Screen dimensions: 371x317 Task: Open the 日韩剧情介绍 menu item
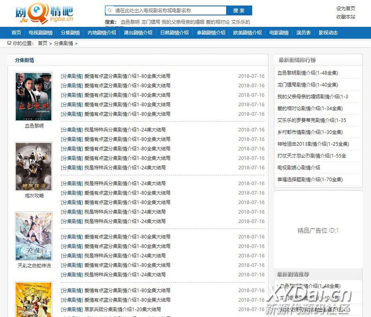click(174, 33)
